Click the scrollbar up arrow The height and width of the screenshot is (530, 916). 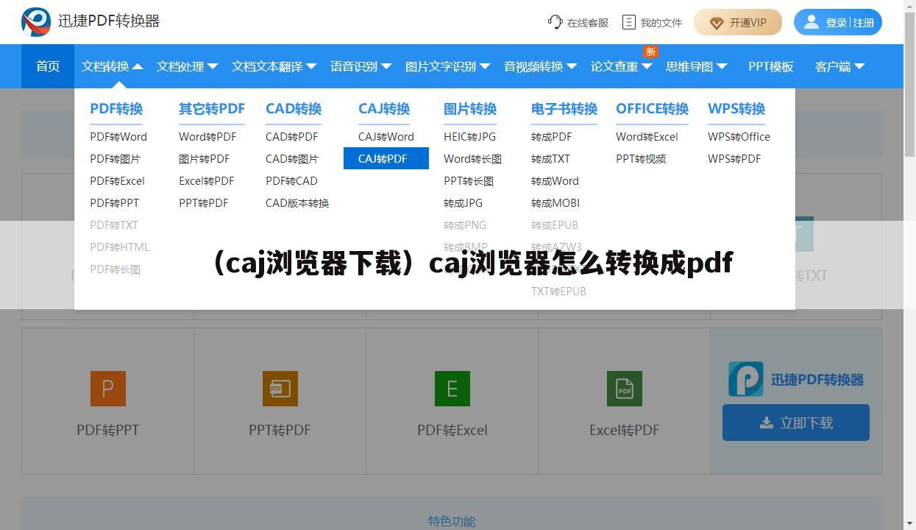click(910, 5)
